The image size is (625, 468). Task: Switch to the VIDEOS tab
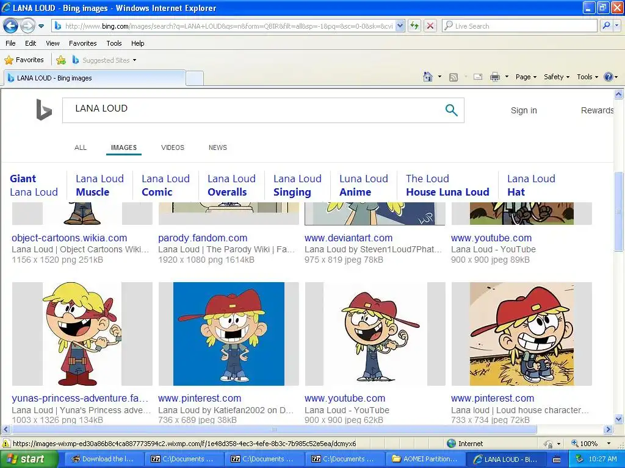(173, 147)
